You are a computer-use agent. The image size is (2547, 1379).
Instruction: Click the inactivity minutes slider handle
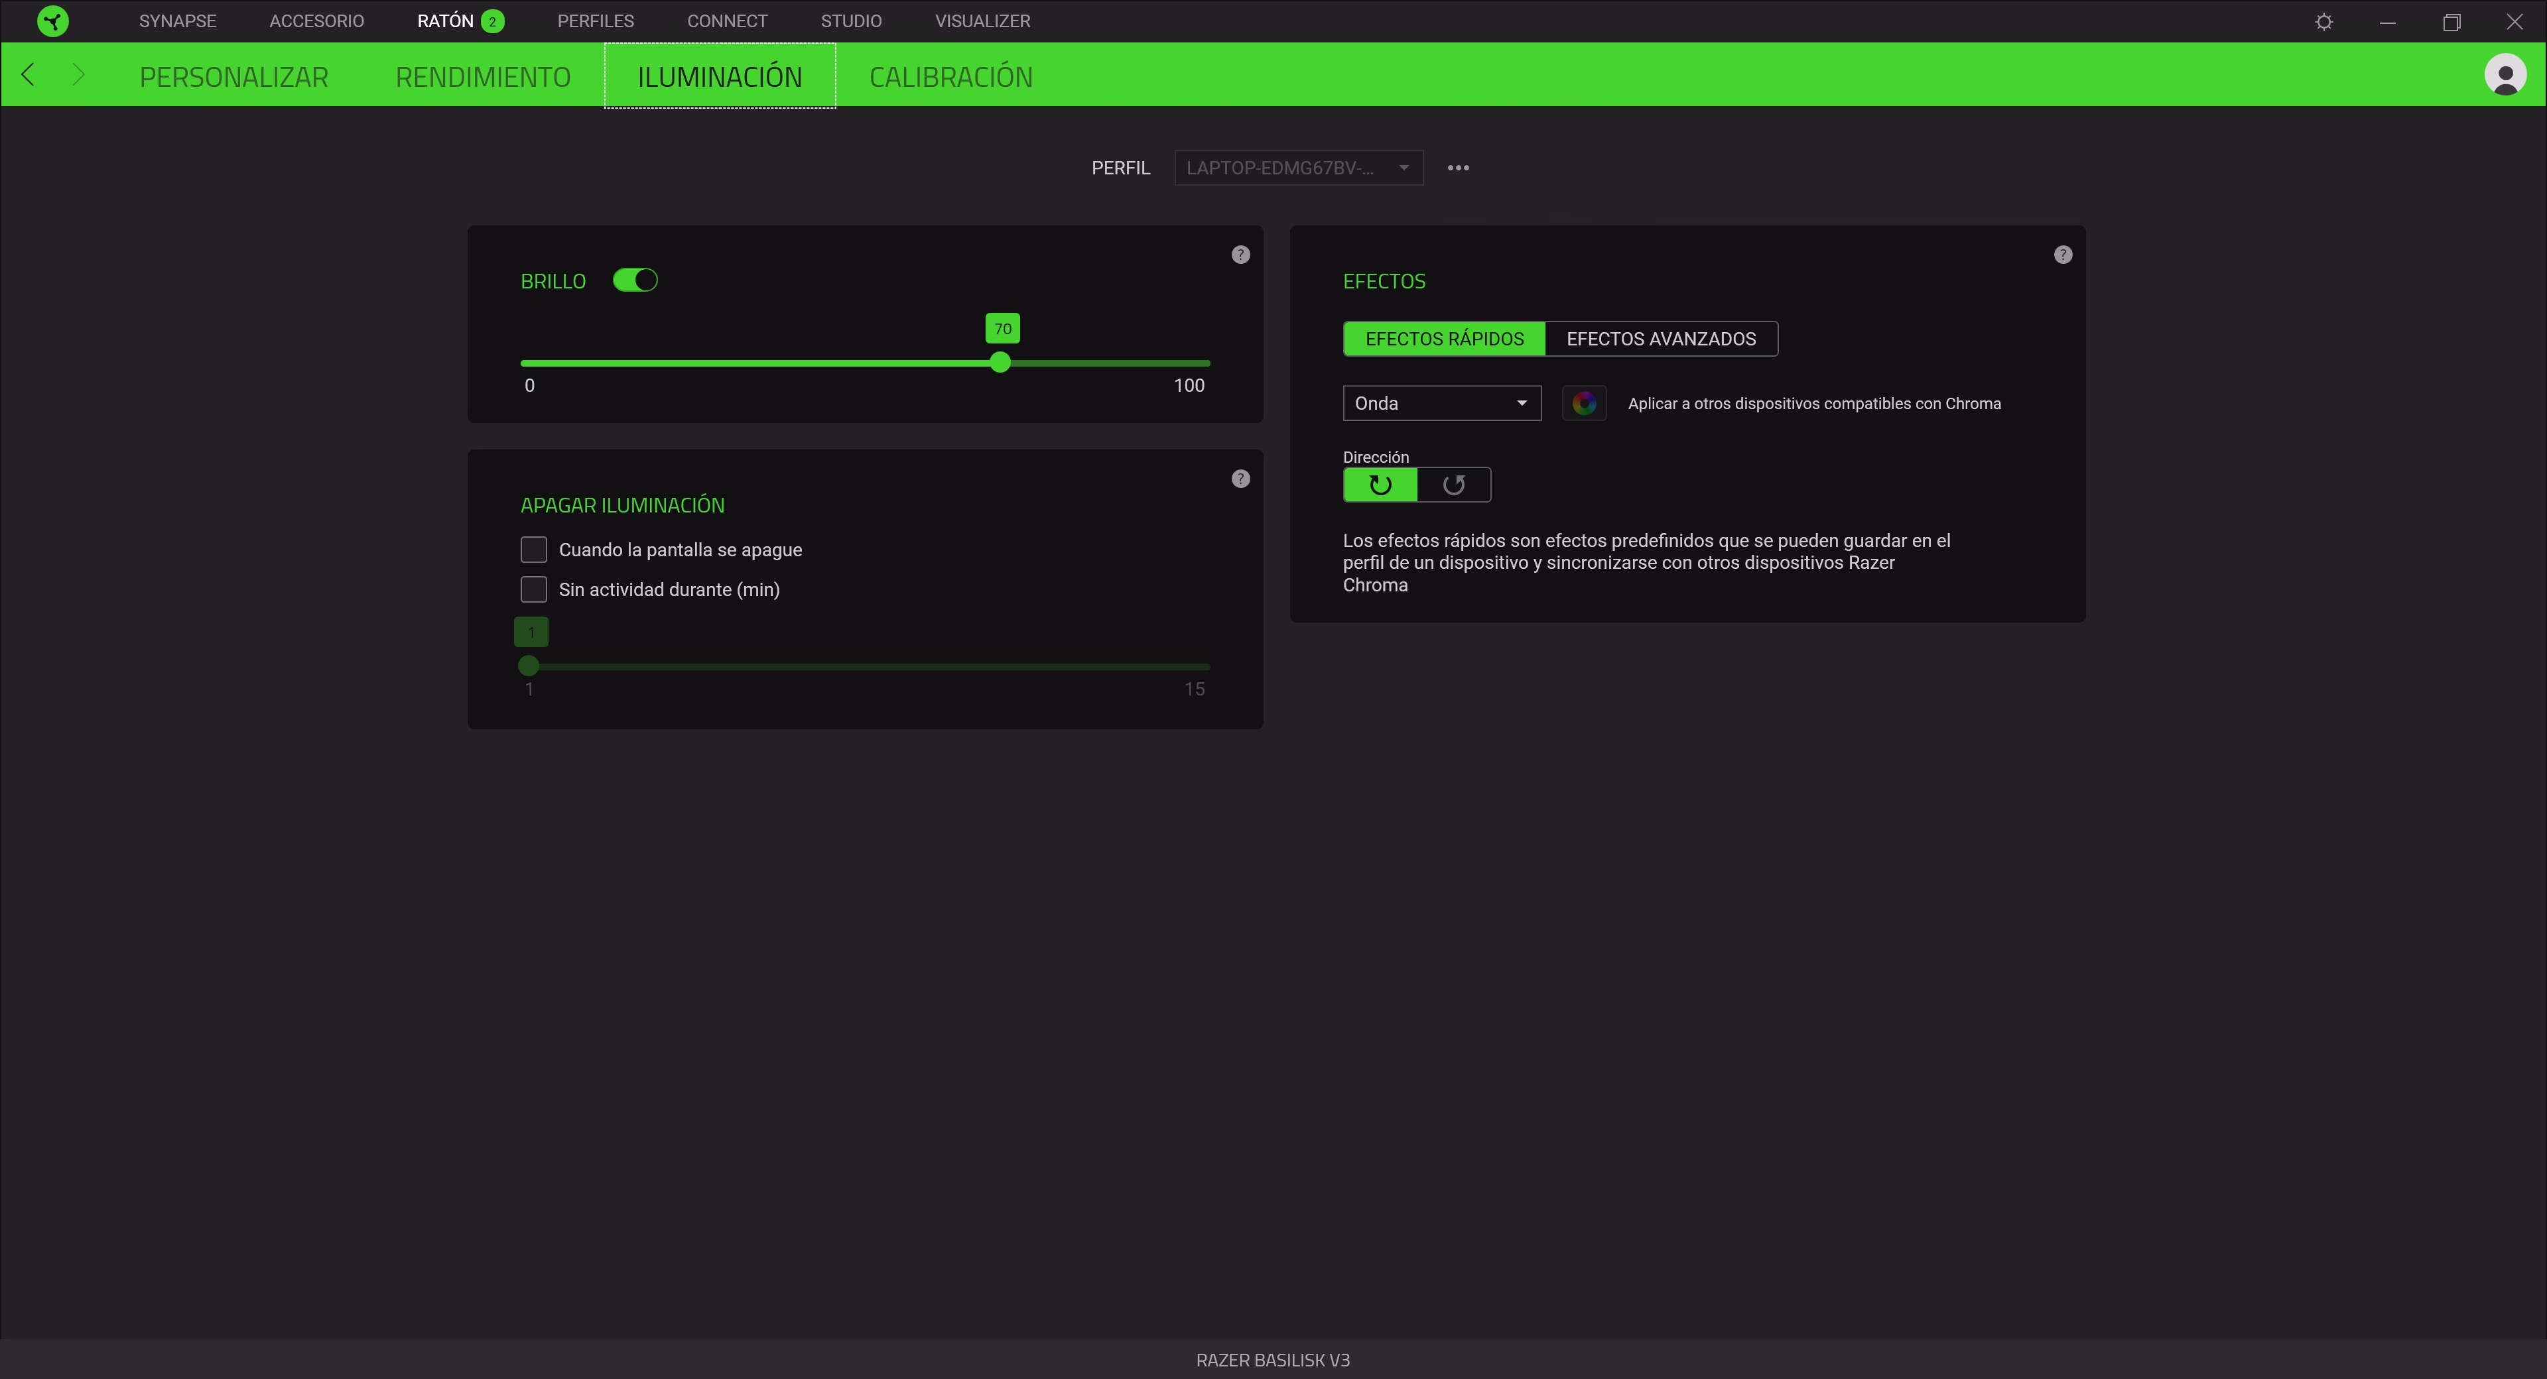click(529, 666)
